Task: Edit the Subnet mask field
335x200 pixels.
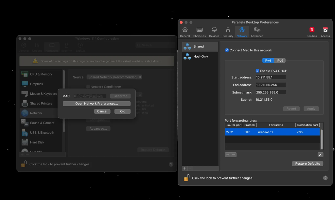Action: [271, 92]
